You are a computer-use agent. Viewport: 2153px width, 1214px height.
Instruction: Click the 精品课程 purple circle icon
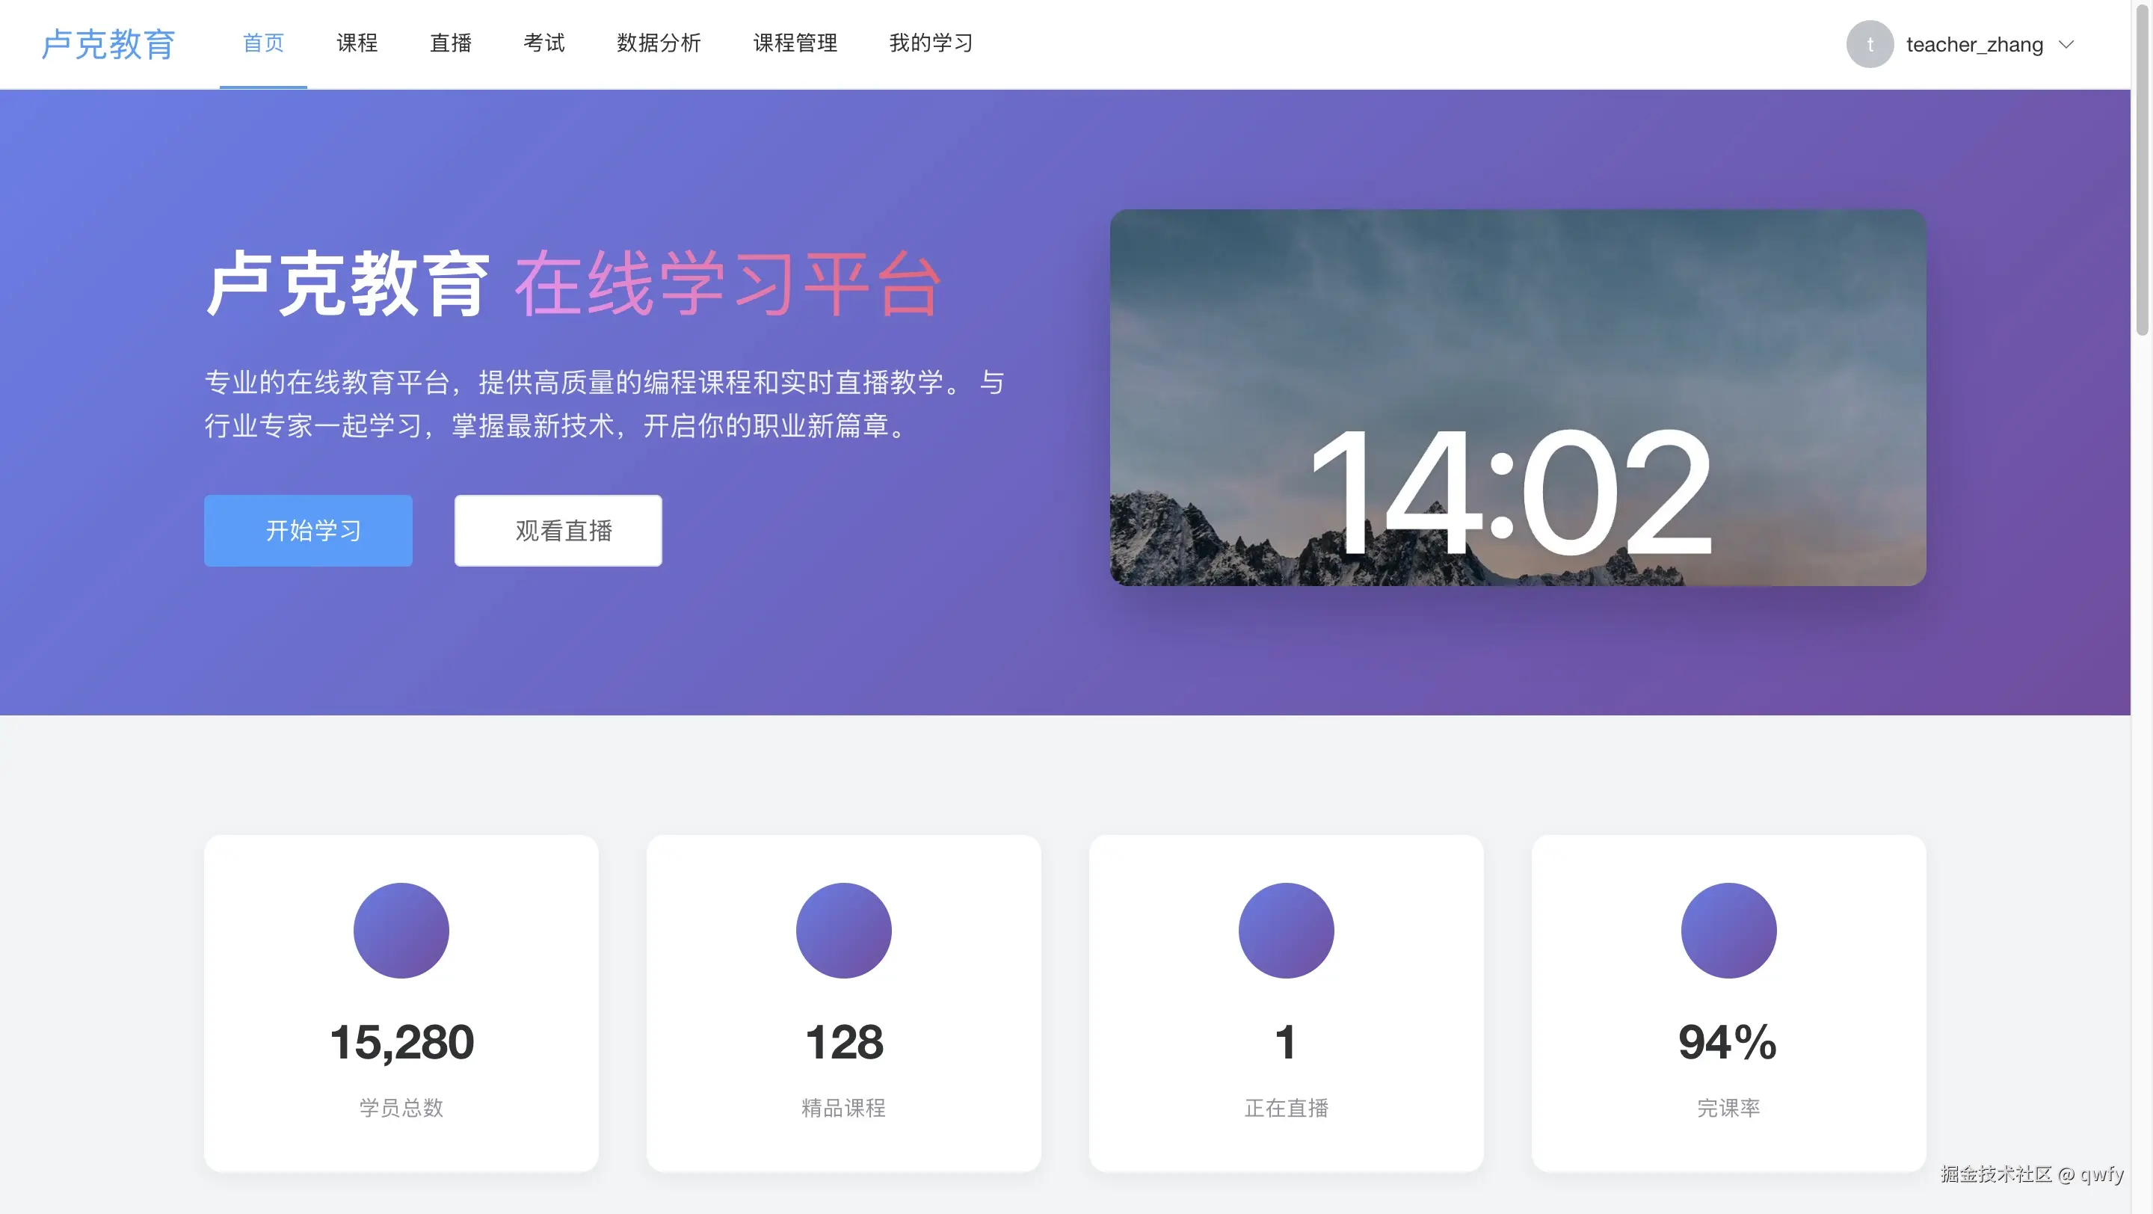(x=843, y=930)
